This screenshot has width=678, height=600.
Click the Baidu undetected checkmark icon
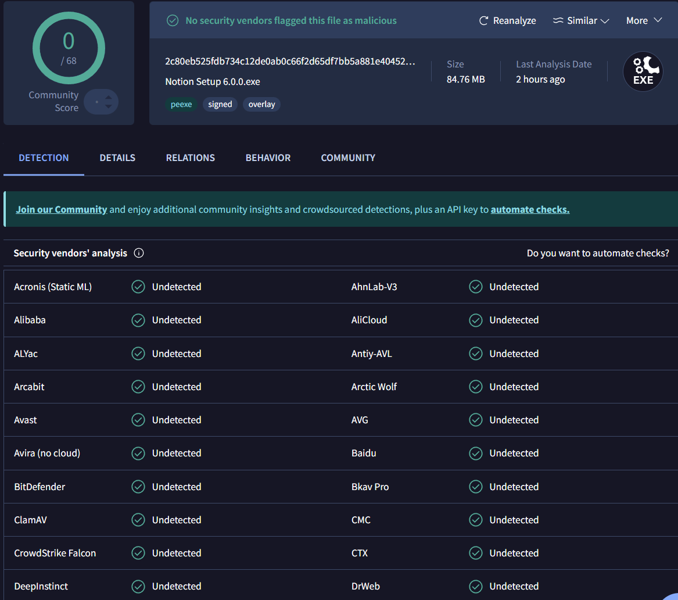tap(476, 453)
